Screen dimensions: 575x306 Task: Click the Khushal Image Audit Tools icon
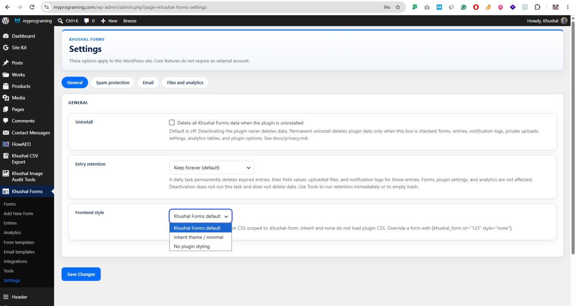coord(6,174)
